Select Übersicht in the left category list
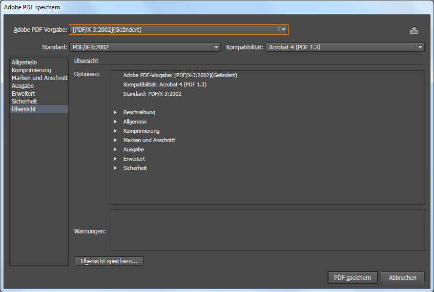Viewport: 434px width, 292px height. click(x=24, y=109)
